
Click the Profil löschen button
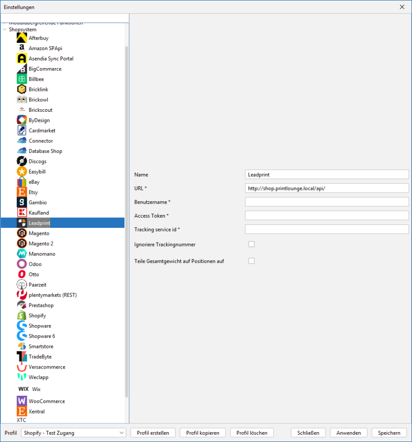pos(252,433)
